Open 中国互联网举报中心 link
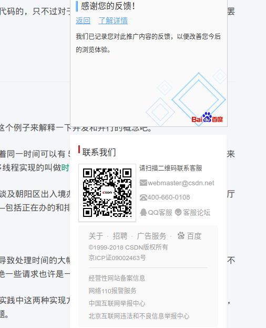266x328 pixels. [x=117, y=304]
